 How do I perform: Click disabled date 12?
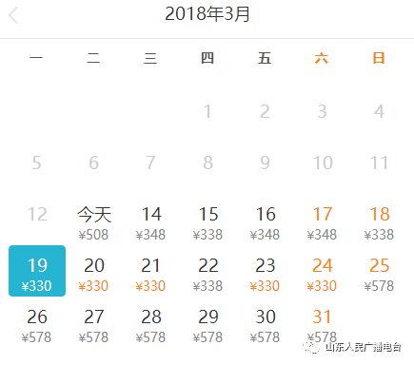tap(37, 214)
